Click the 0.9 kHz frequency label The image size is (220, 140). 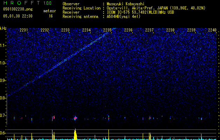click(3, 80)
